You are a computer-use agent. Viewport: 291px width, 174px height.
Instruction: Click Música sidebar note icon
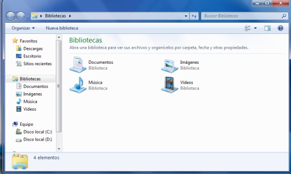(19, 101)
